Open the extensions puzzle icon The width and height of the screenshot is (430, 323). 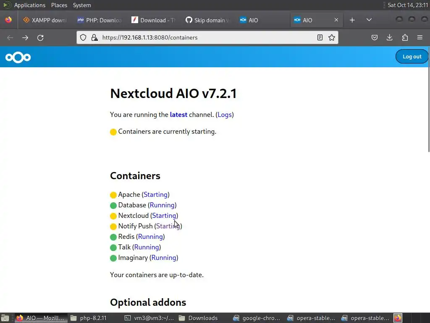point(405,37)
